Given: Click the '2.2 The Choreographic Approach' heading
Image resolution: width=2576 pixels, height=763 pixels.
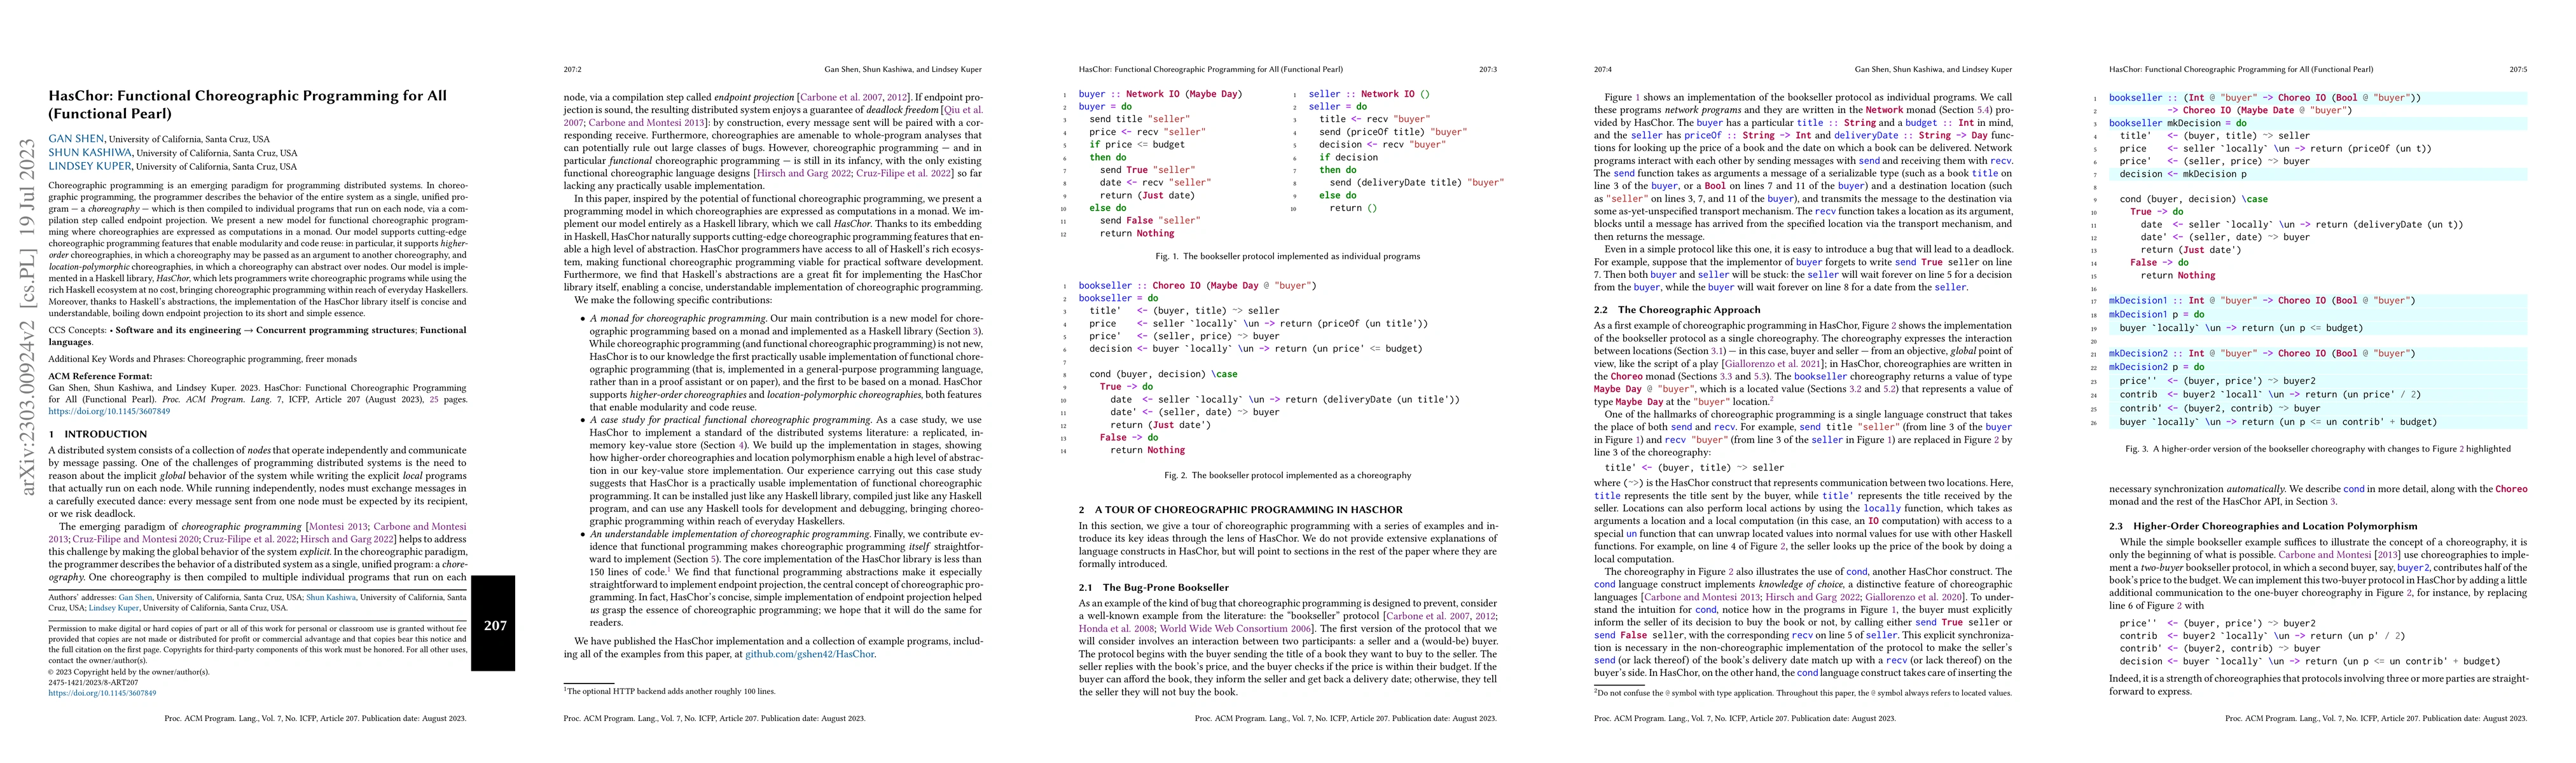Looking at the screenshot, I should pos(1677,310).
